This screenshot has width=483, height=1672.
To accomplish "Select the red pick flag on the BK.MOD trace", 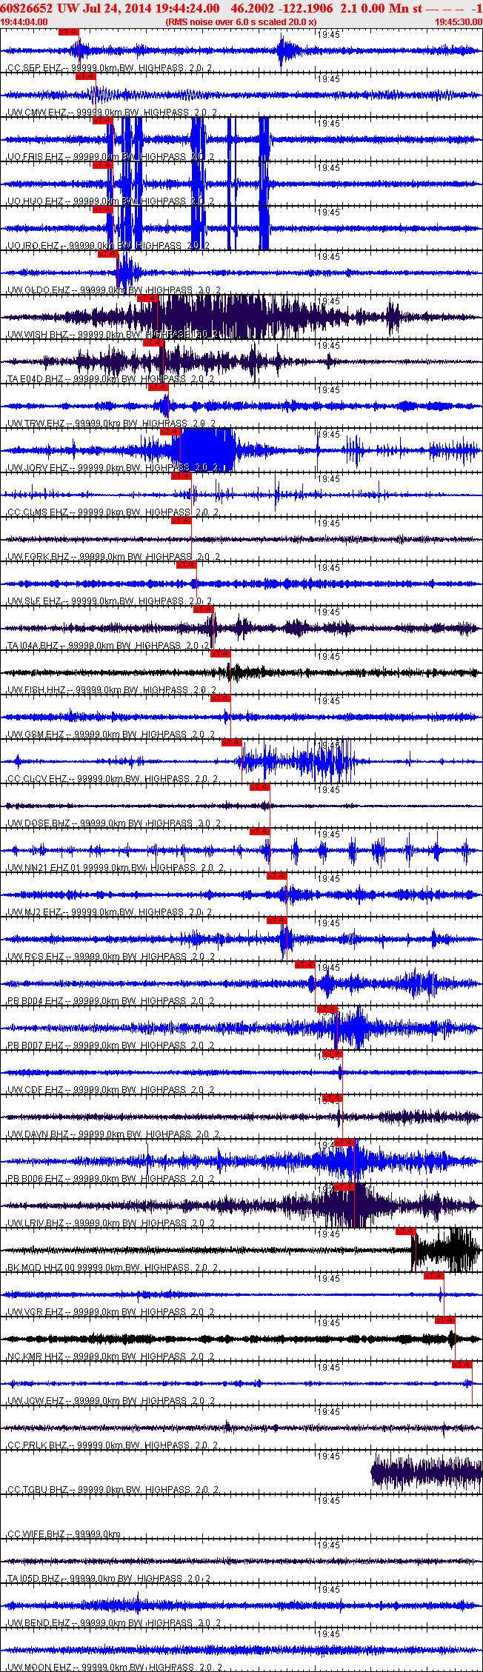I will pyautogui.click(x=405, y=1231).
